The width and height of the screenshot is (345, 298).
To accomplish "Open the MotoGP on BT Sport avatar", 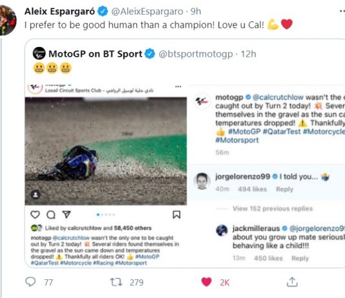I will tap(39, 54).
